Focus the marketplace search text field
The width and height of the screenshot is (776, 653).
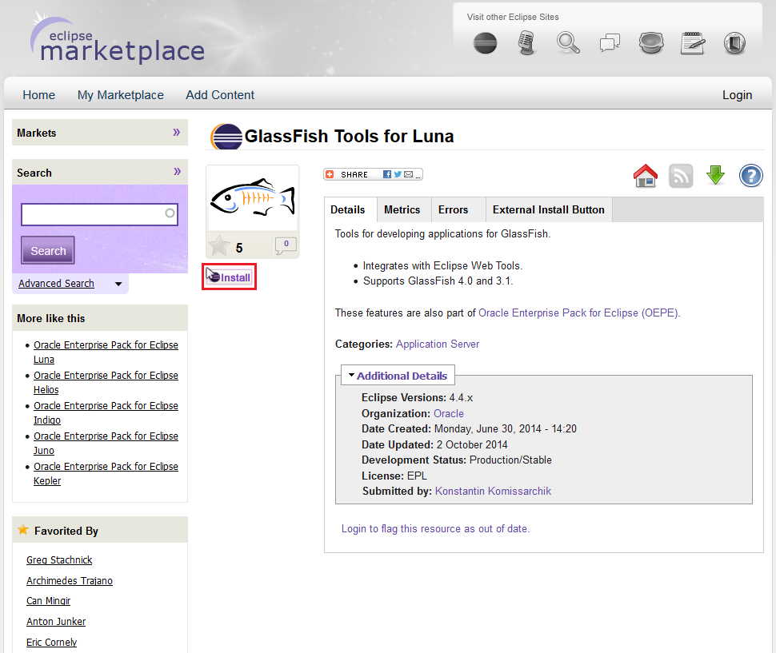tap(99, 214)
